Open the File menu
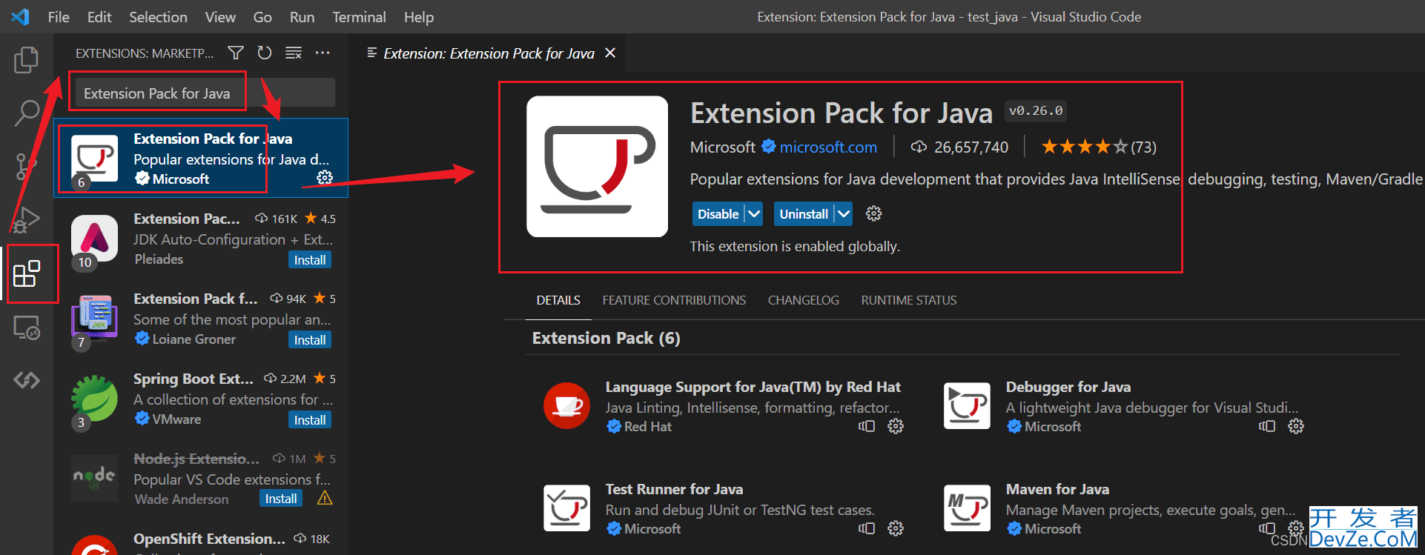Screen dimensions: 1425x555 (59, 16)
